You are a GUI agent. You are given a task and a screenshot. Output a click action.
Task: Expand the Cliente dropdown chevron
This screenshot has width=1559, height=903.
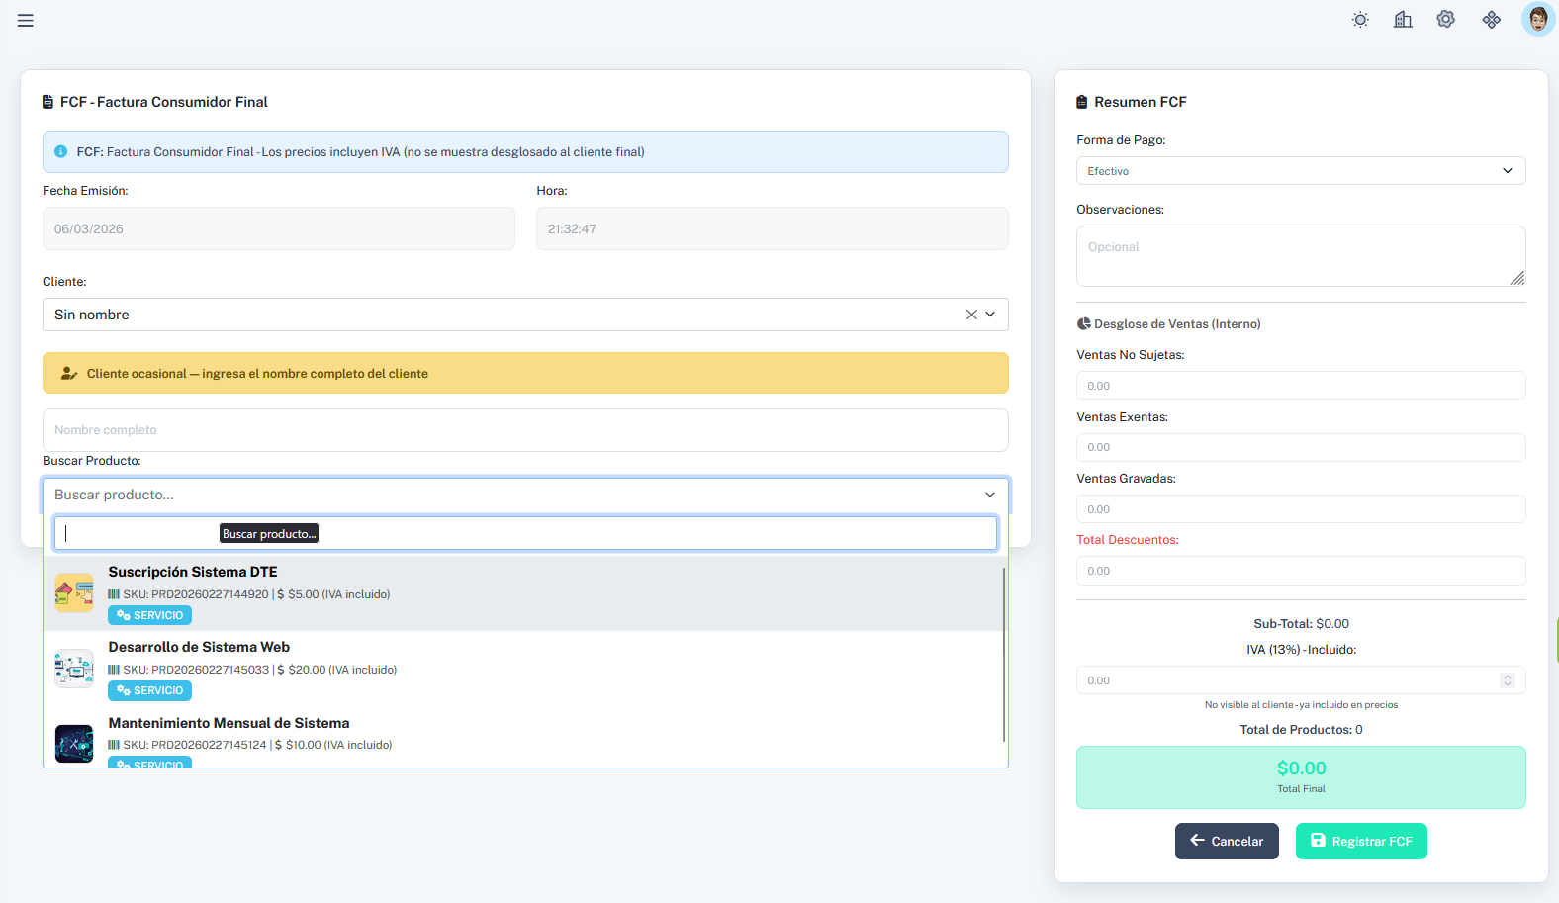tap(990, 315)
